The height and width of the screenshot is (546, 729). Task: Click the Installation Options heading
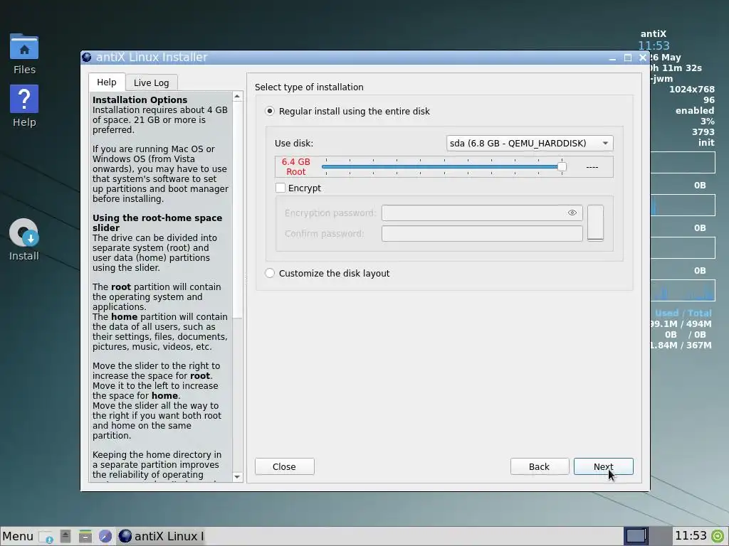click(140, 100)
